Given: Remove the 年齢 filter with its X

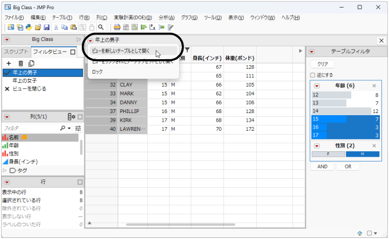Looking at the screenshot, I should coord(374,86).
